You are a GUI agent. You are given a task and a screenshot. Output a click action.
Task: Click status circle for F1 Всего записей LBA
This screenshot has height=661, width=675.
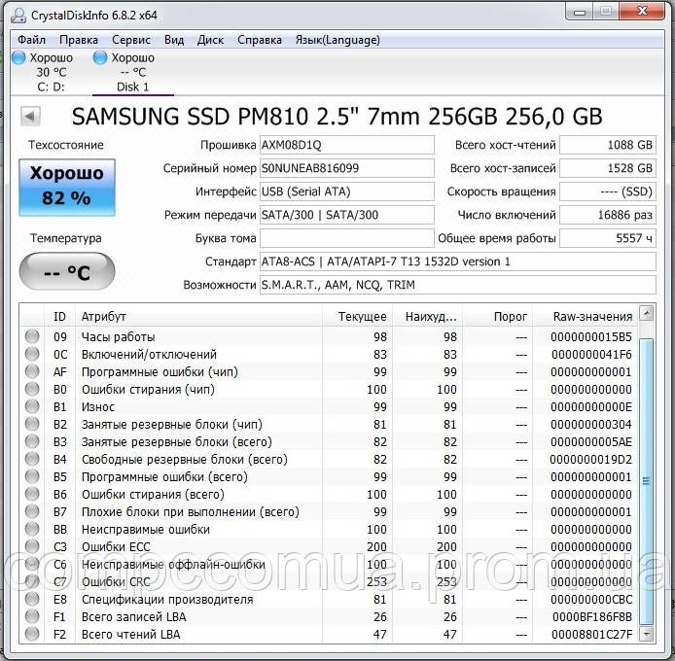coord(32,616)
